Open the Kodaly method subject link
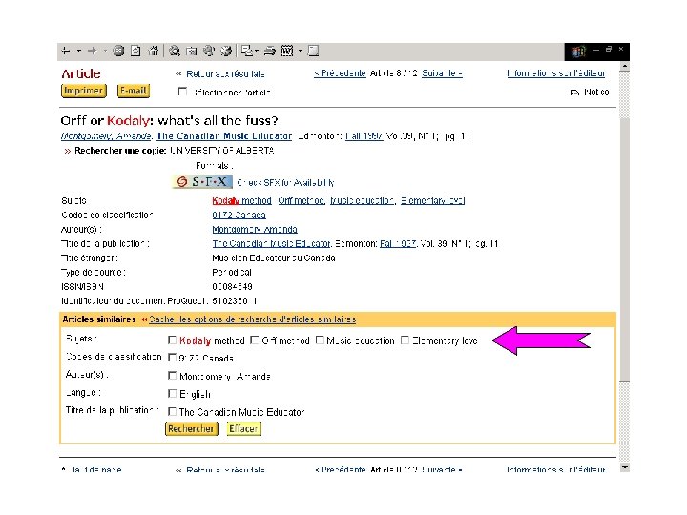The image size is (687, 515). [241, 200]
